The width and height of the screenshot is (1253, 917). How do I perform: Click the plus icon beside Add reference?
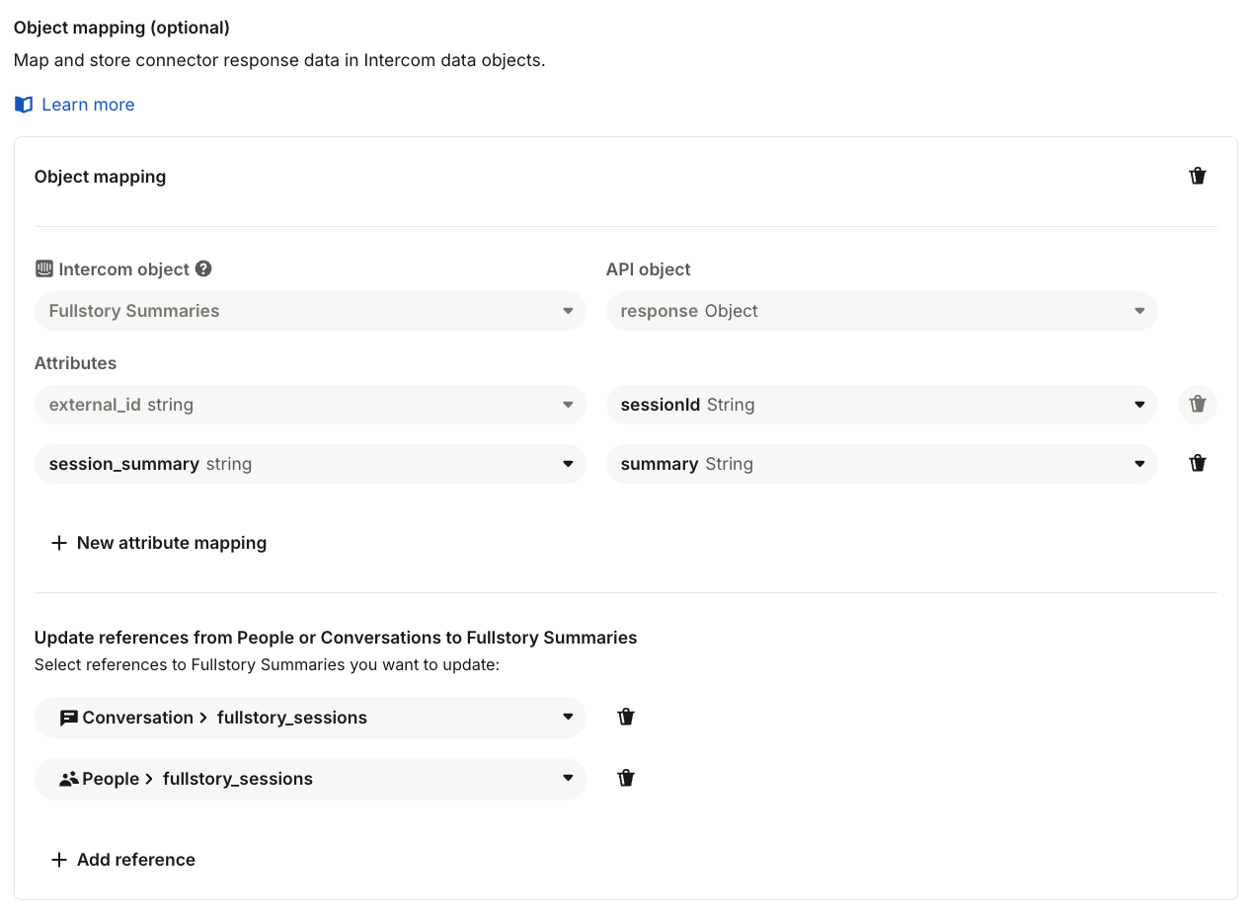point(59,860)
